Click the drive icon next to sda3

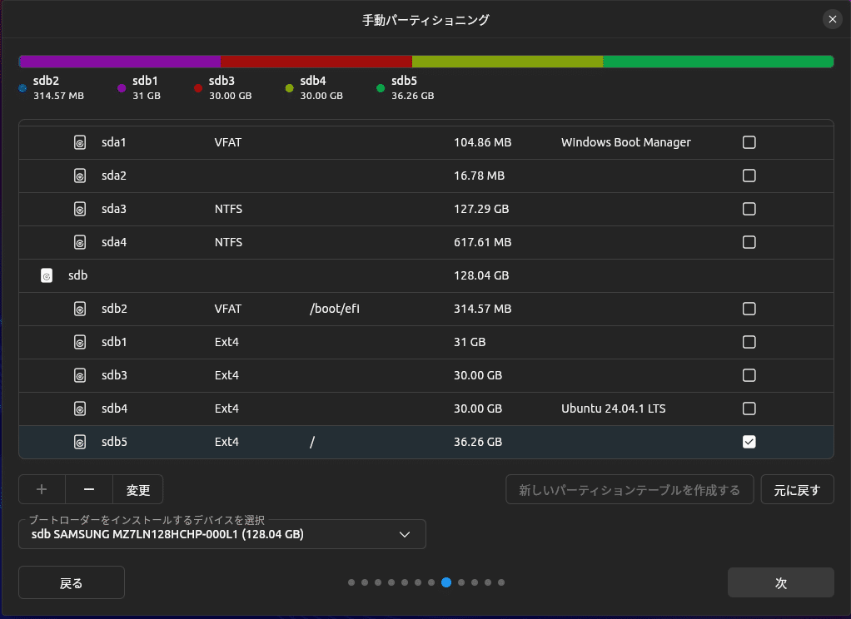point(79,208)
